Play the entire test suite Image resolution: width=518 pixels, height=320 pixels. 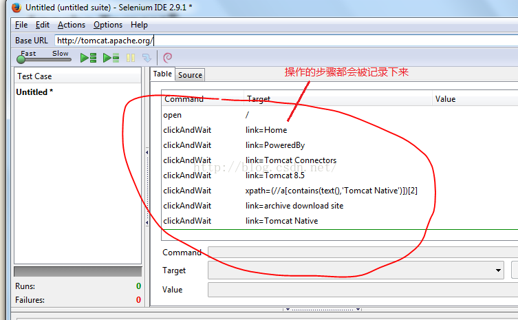point(88,58)
